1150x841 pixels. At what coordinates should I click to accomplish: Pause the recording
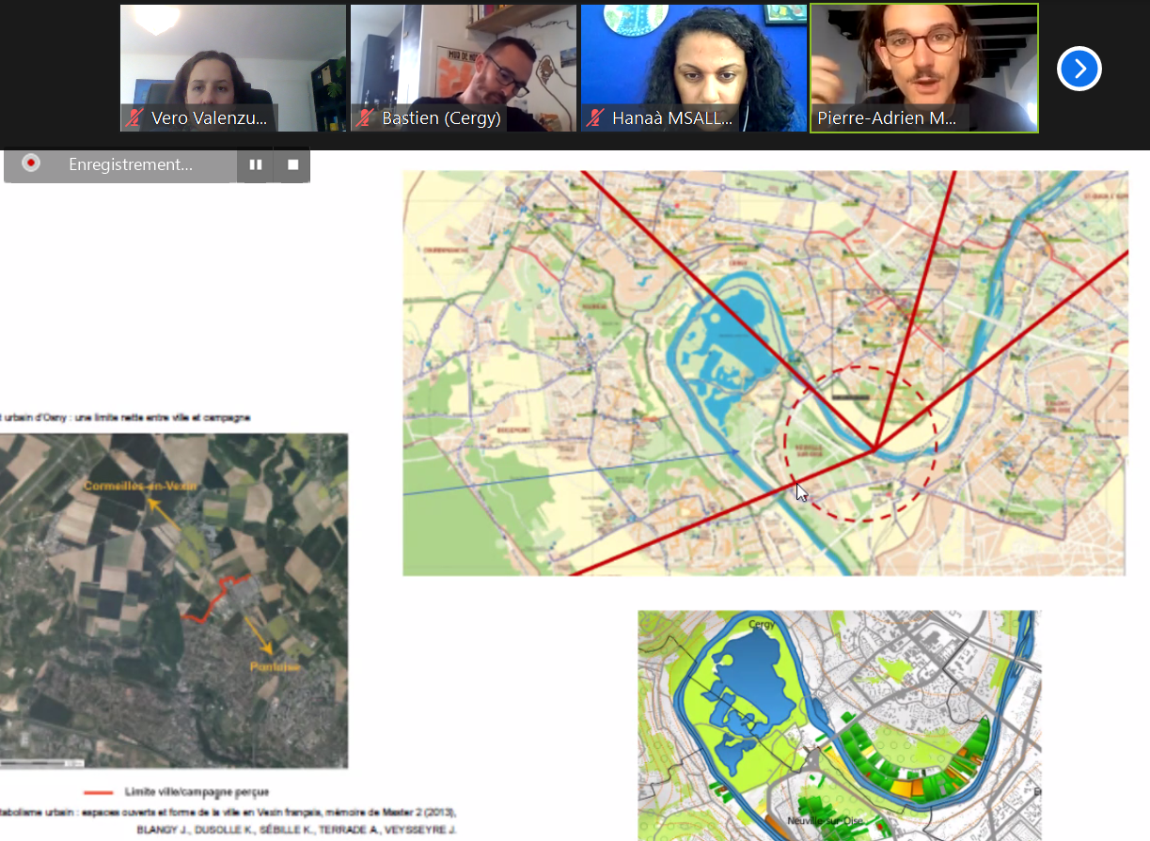(x=256, y=164)
